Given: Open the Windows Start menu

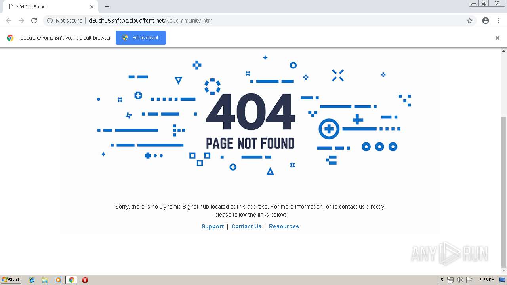Looking at the screenshot, I should pyautogui.click(x=11, y=280).
